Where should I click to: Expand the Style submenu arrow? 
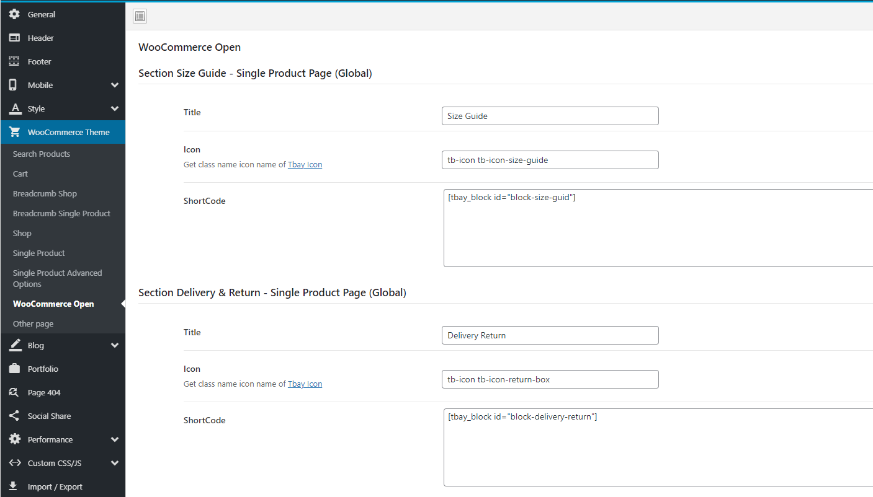(115, 108)
